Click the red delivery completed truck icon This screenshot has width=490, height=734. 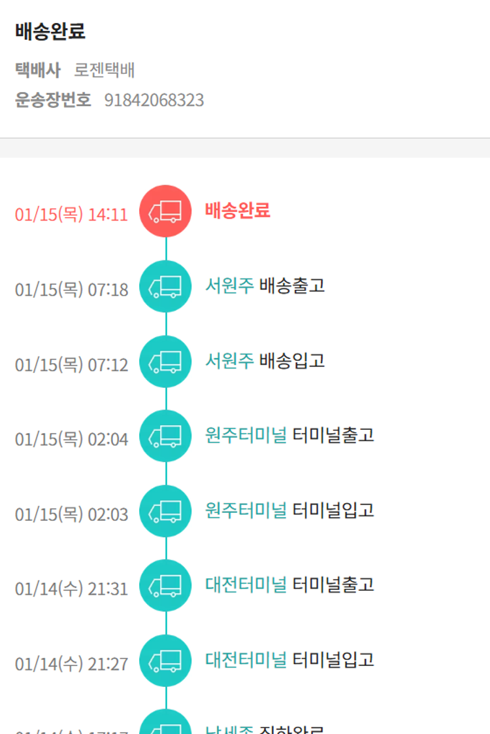[x=165, y=211]
